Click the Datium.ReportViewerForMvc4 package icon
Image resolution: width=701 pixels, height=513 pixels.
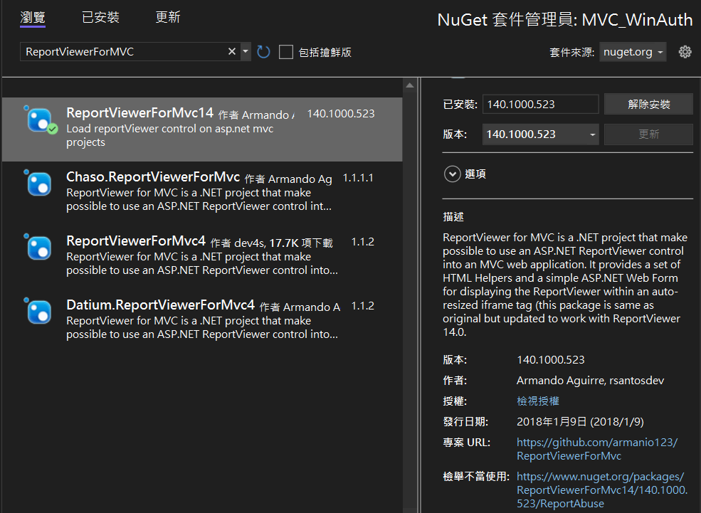(x=39, y=312)
